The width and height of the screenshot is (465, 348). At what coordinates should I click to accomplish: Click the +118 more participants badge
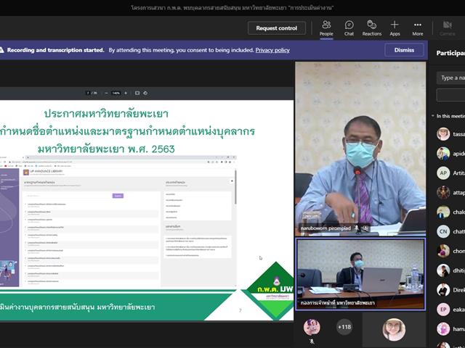coord(344,327)
